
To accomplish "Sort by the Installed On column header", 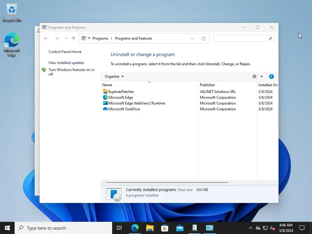I will (x=268, y=85).
